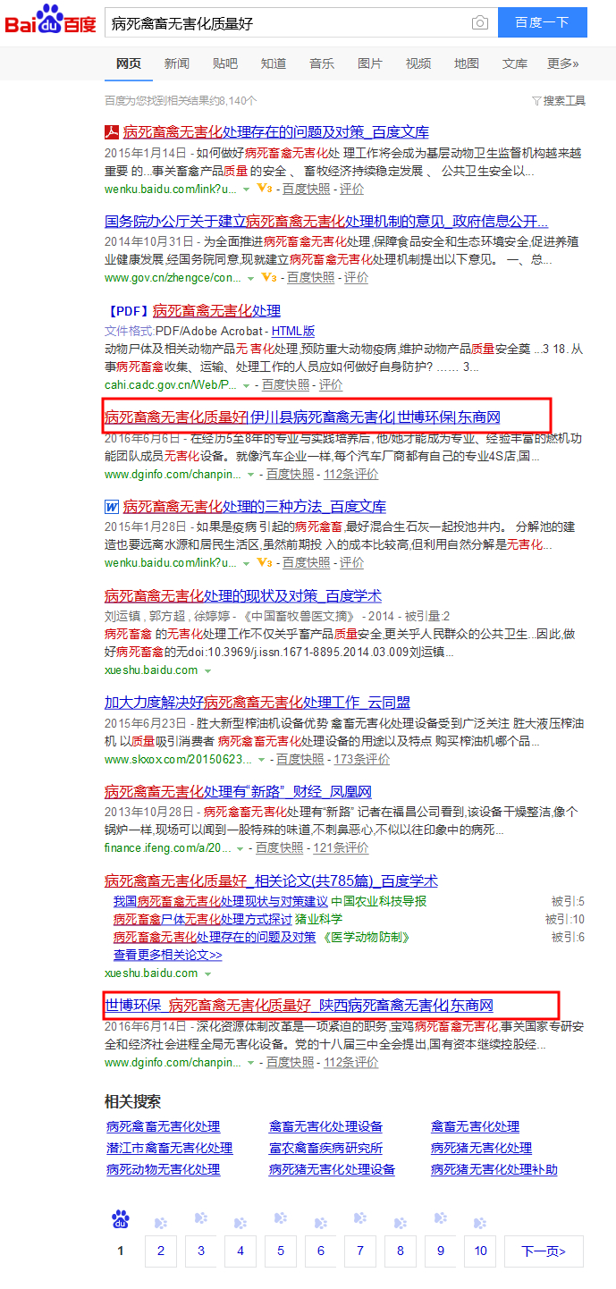Open 121条评价 link
Image resolution: width=616 pixels, height=1289 pixels.
(341, 847)
